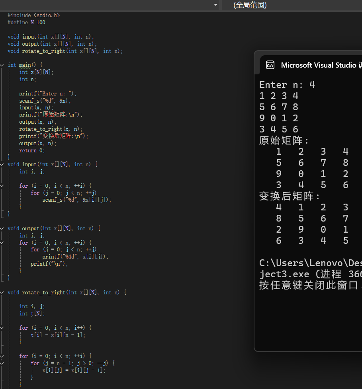Click the C:\Users\Lenovo path line in console
Screen dimensions: 362x389
coord(310,263)
